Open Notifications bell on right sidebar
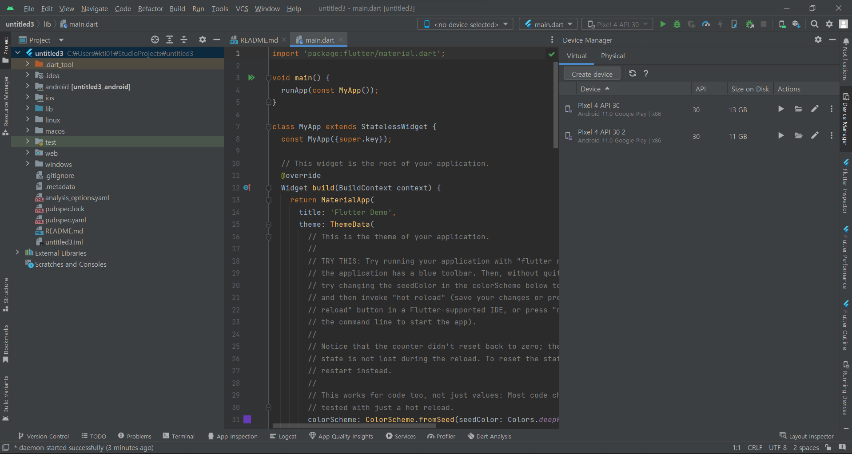Viewport: 852px width, 454px height. pyautogui.click(x=846, y=41)
